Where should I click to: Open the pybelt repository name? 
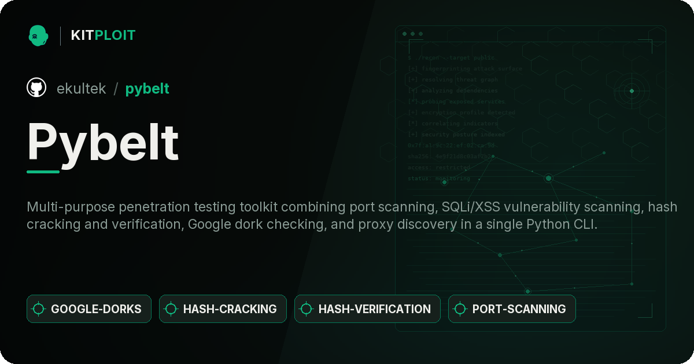tap(147, 88)
